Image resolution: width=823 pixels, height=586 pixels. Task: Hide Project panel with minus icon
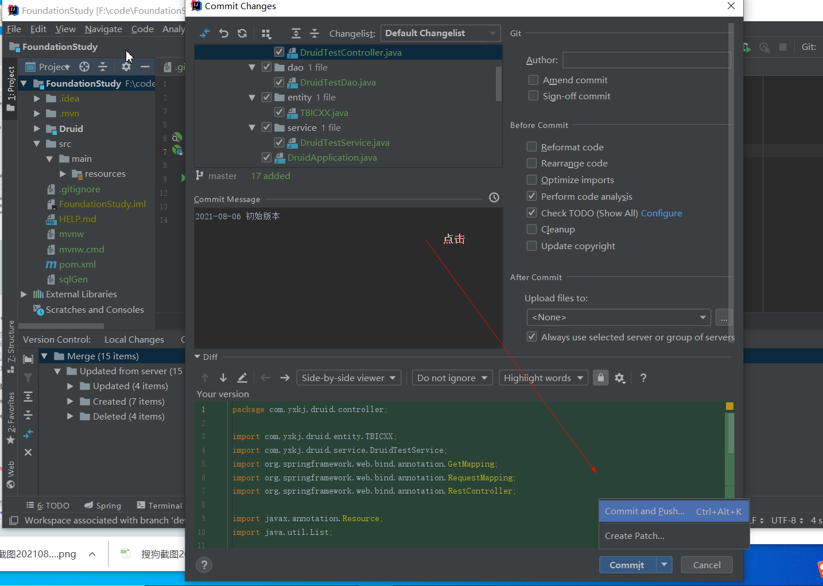click(145, 67)
